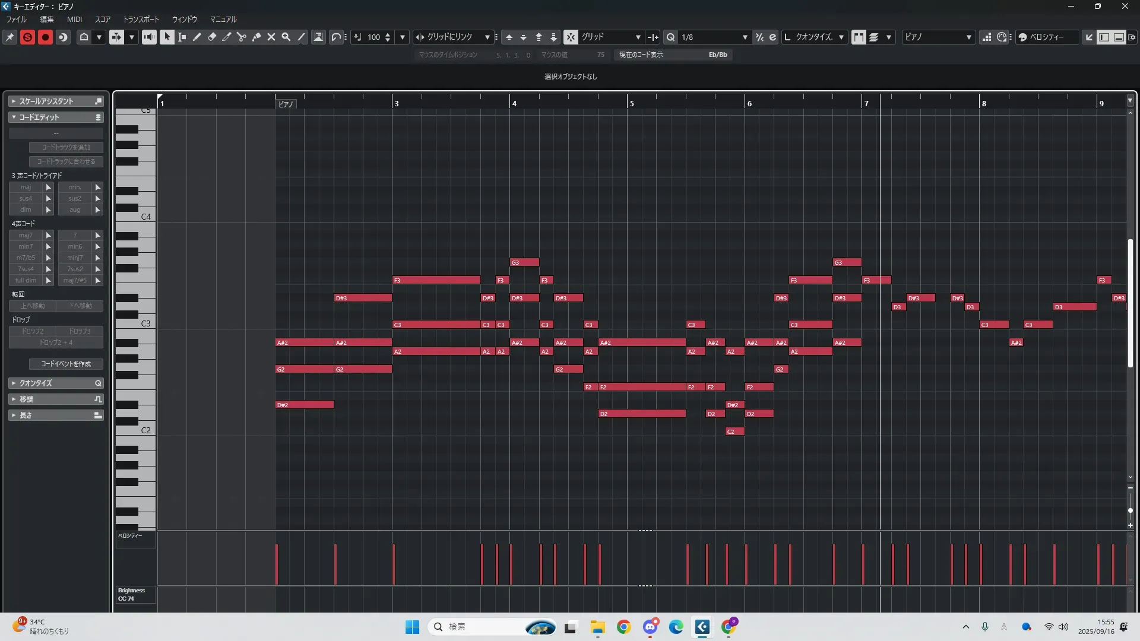Toggle Solo Editor button
The width and height of the screenshot is (1140, 641).
pyautogui.click(x=27, y=37)
